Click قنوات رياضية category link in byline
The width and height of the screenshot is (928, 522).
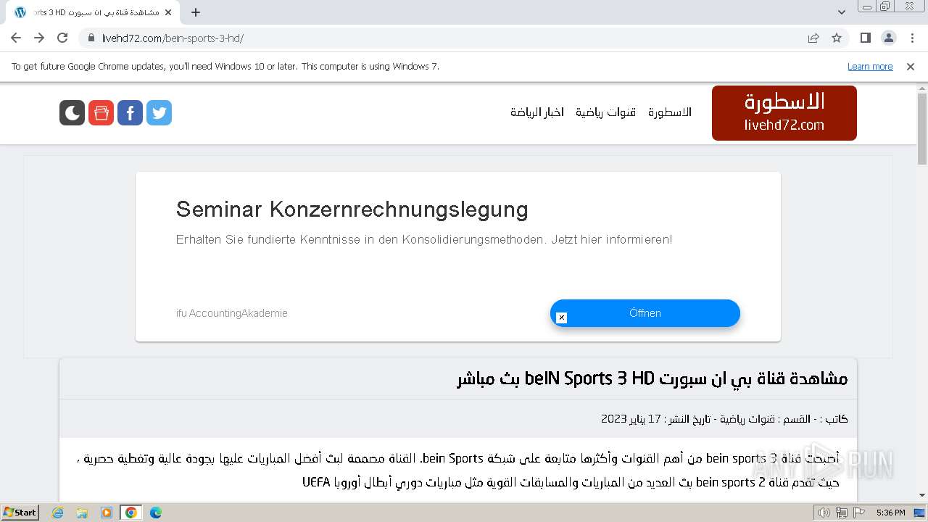(746, 419)
